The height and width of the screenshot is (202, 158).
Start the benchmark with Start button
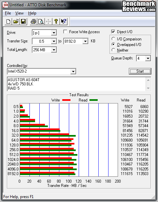pyautogui.click(x=140, y=71)
